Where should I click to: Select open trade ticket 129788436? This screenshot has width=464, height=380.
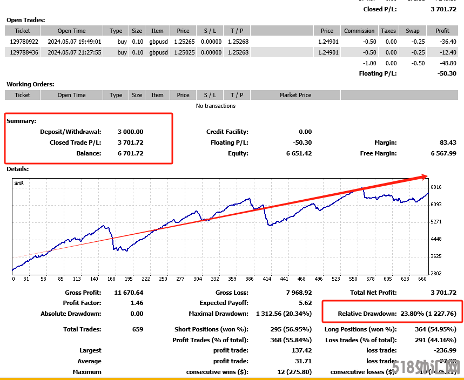(24, 52)
